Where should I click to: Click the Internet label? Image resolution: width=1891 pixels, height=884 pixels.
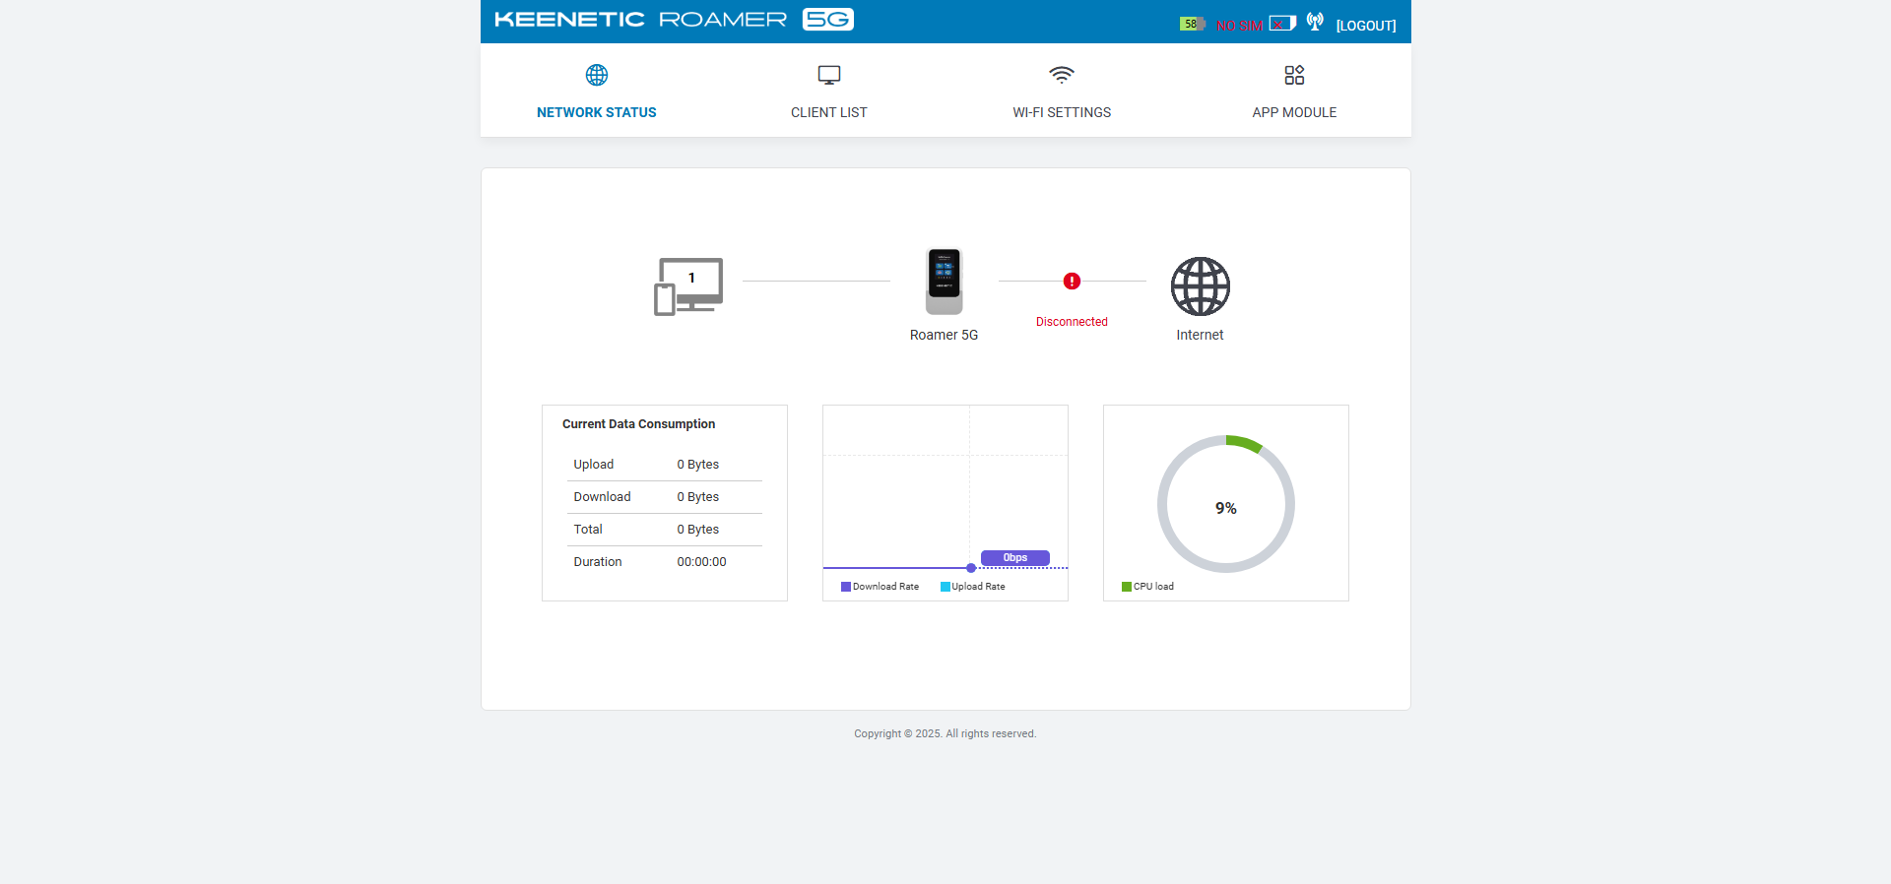1200,335
